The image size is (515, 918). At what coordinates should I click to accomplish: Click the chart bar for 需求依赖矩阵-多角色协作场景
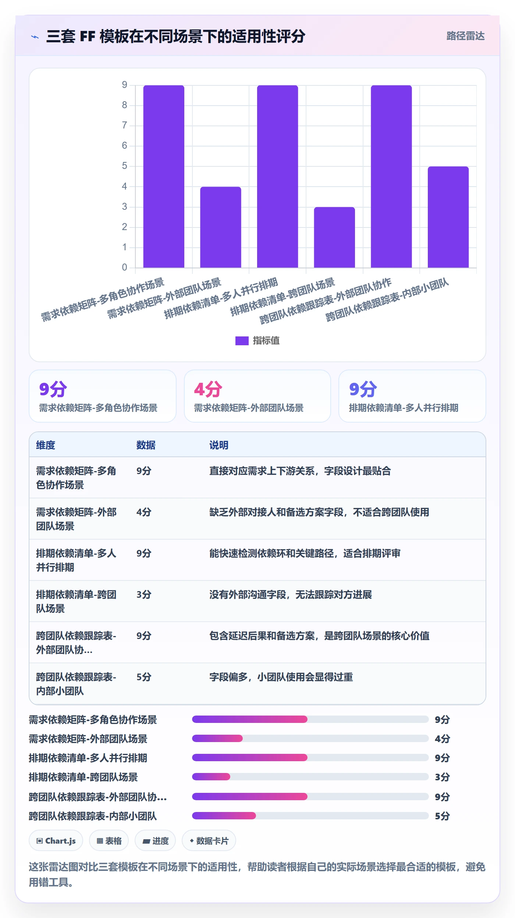pos(164,176)
